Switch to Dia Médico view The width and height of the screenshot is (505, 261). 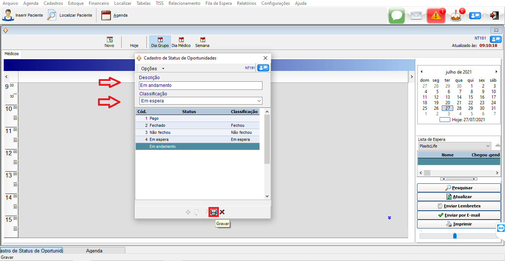click(181, 42)
